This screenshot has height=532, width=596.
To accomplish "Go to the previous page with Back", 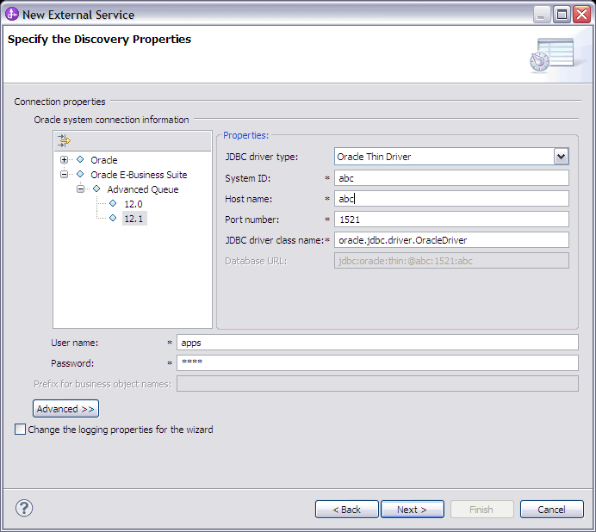I will pos(346,510).
